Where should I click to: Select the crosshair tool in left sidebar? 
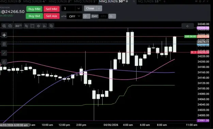point(4,35)
